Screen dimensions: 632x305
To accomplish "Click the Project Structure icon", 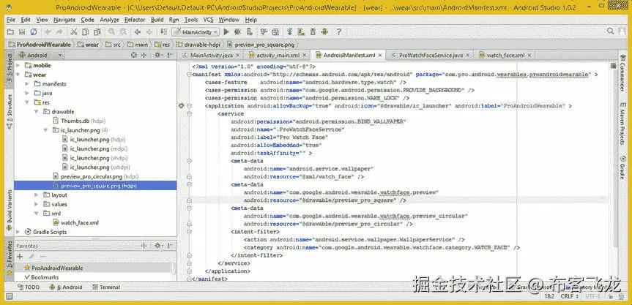I will pyautogui.click(x=275, y=31).
